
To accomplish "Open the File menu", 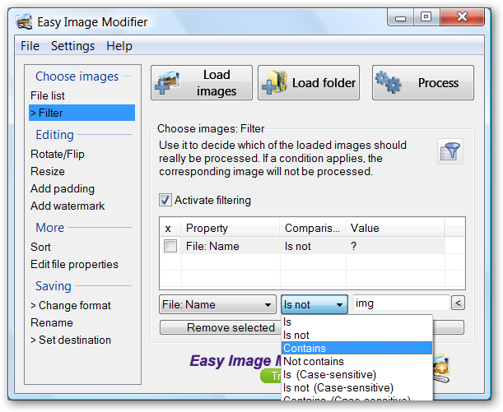I will tap(30, 46).
